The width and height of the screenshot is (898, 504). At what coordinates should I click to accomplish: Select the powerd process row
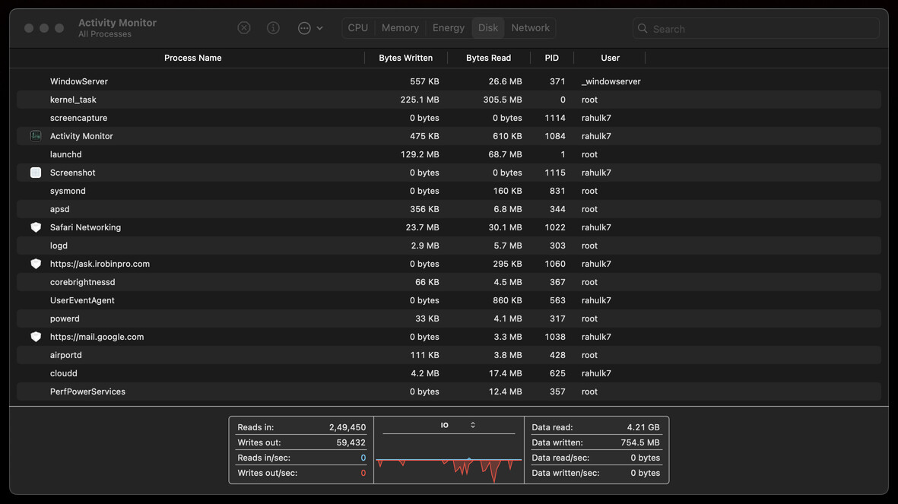coord(449,319)
